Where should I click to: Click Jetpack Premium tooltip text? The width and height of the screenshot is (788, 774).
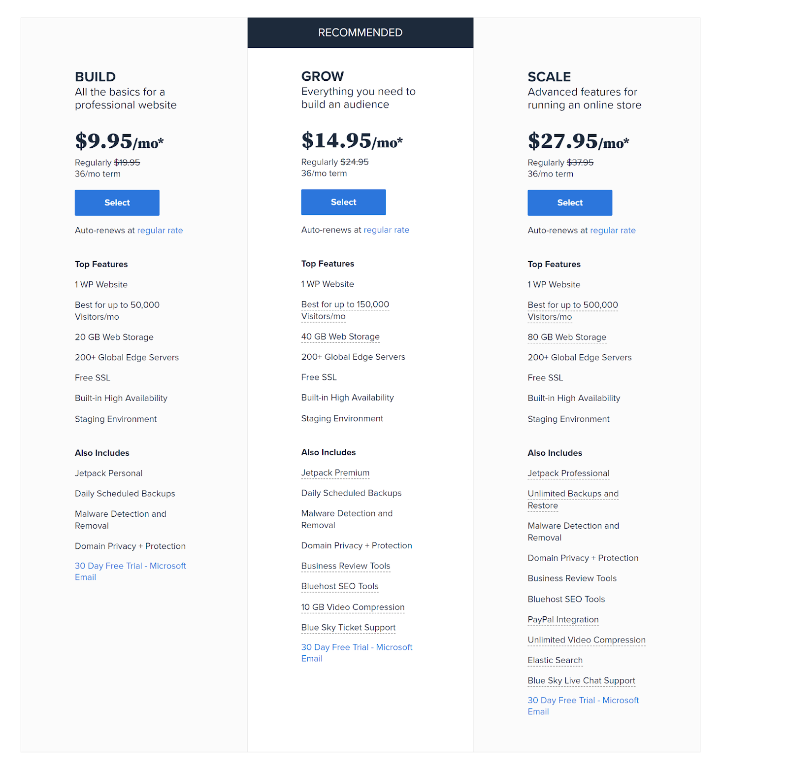click(x=335, y=472)
